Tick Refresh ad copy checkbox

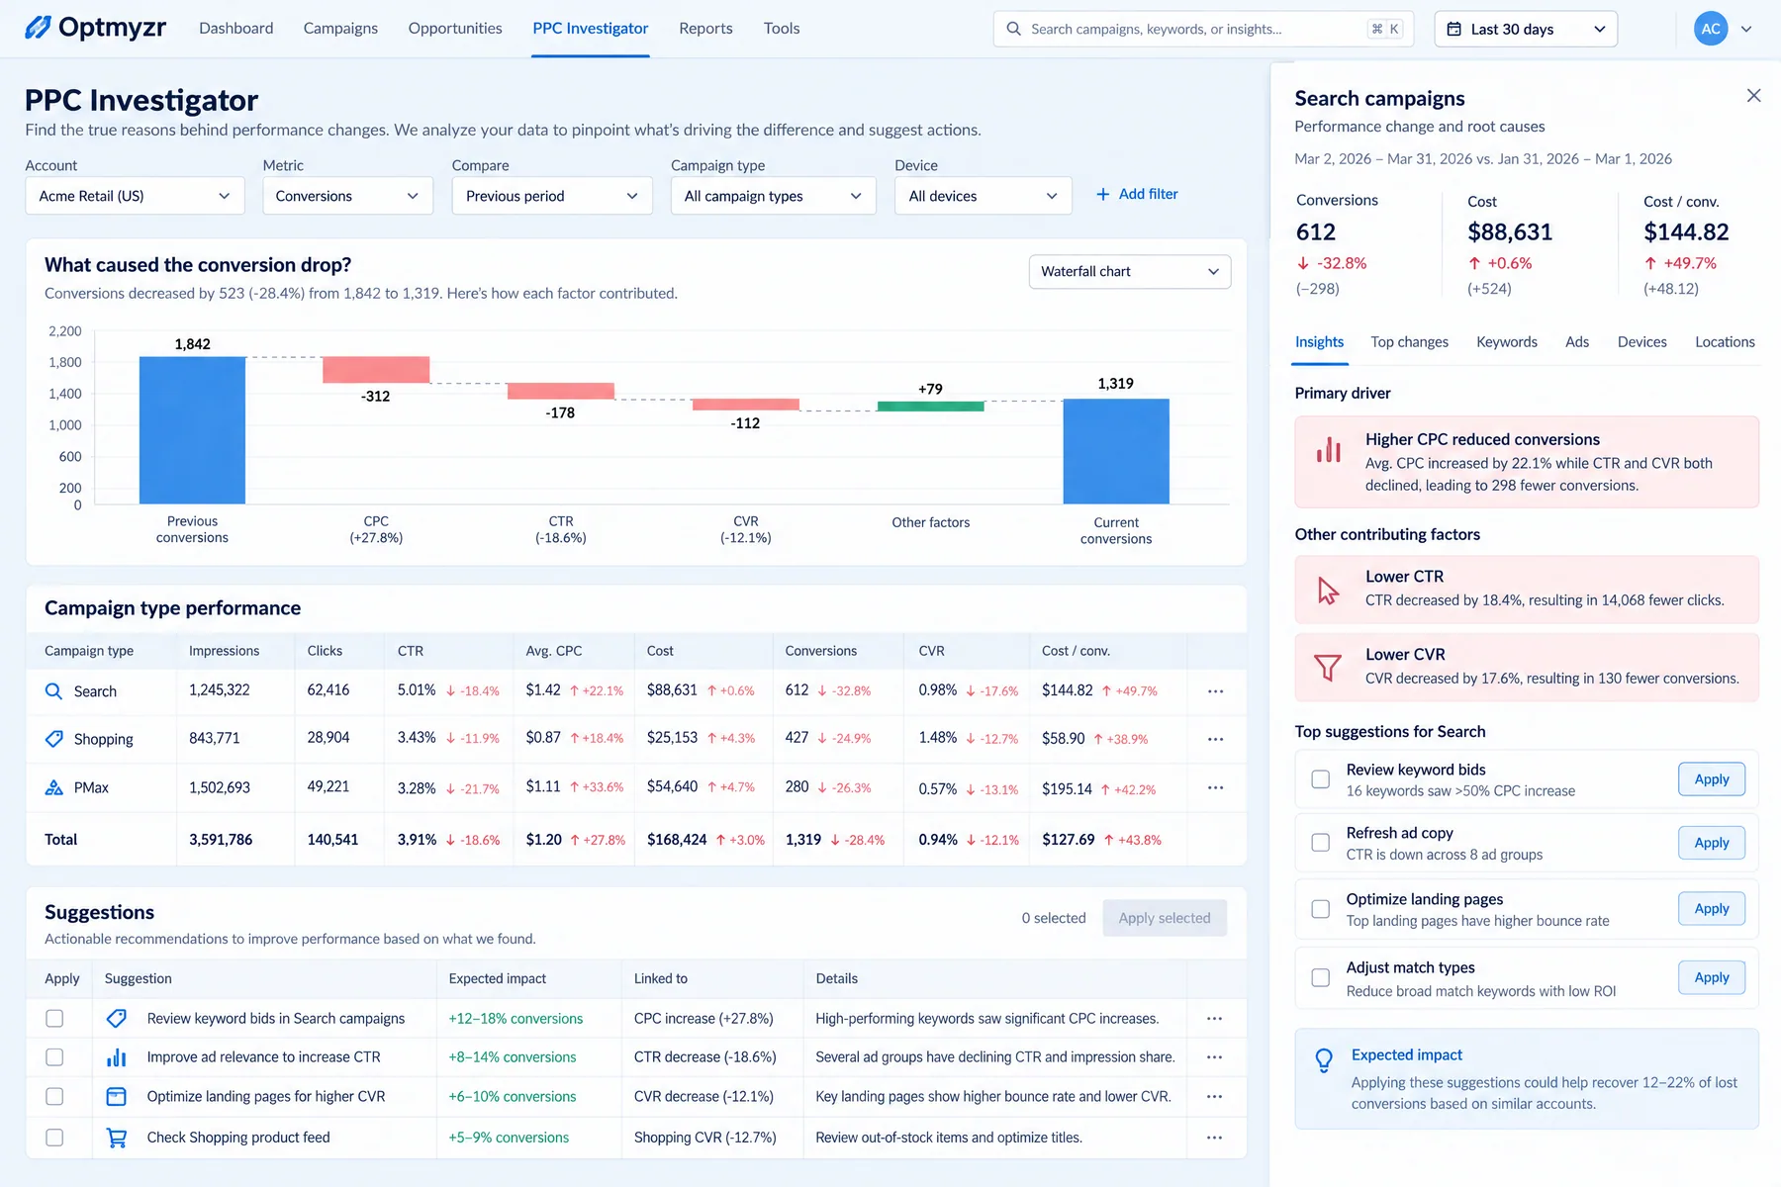(1320, 843)
